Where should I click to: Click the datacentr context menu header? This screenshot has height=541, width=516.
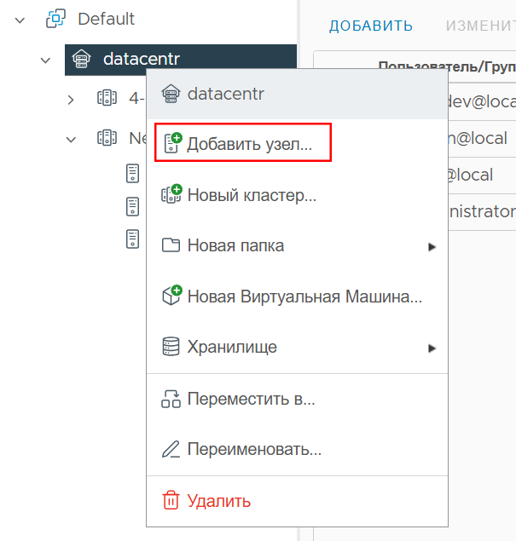298,94
